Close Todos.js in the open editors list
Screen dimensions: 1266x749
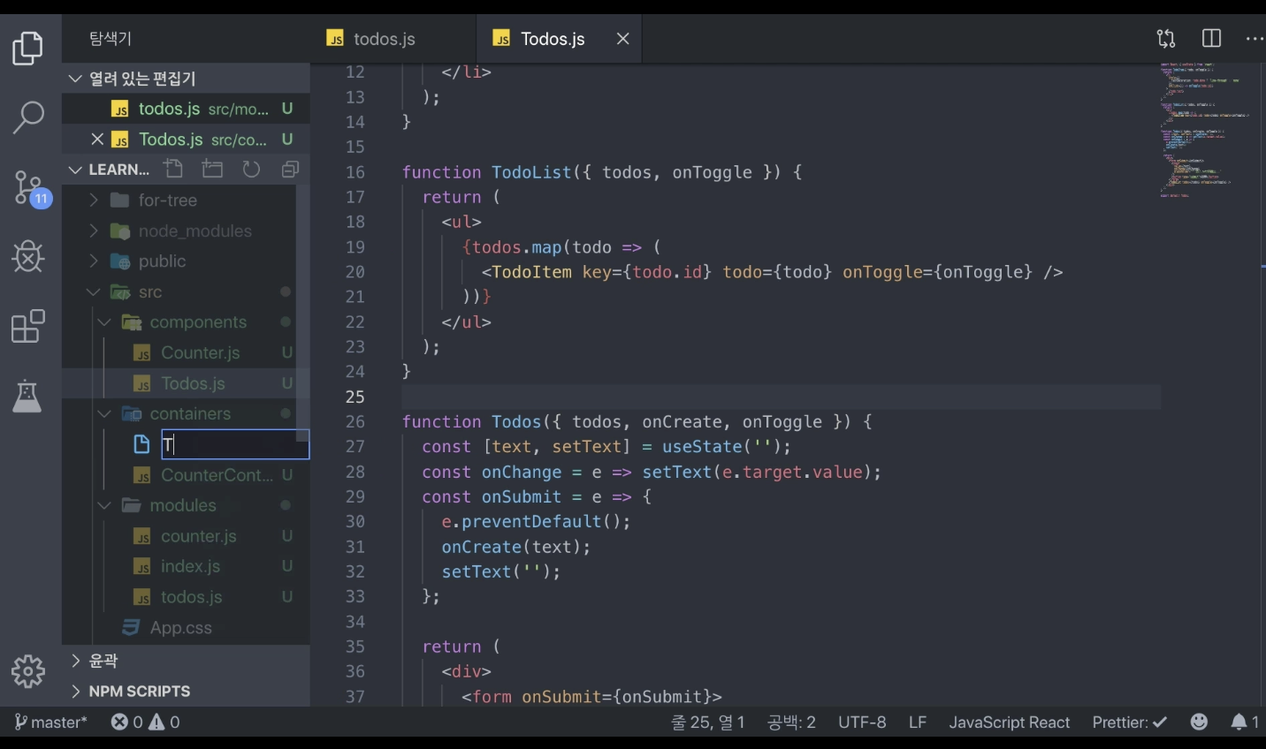97,140
